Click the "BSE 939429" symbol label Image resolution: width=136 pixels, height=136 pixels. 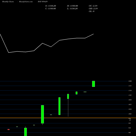pyautogui.click(x=43, y=2)
